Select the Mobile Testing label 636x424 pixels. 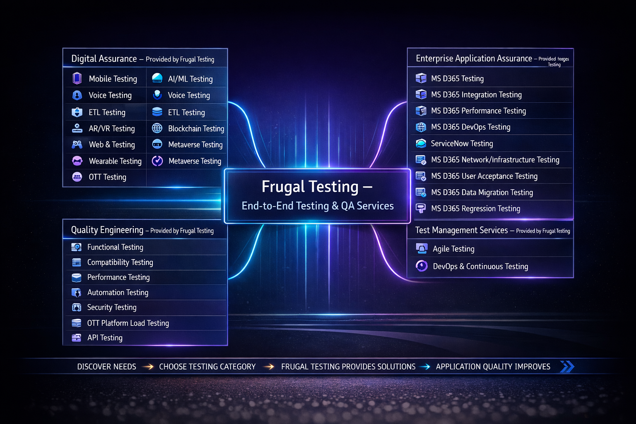tap(113, 79)
